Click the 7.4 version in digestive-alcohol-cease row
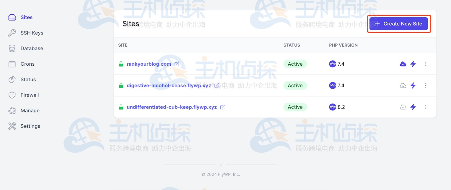The image size is (451, 190). click(x=341, y=86)
